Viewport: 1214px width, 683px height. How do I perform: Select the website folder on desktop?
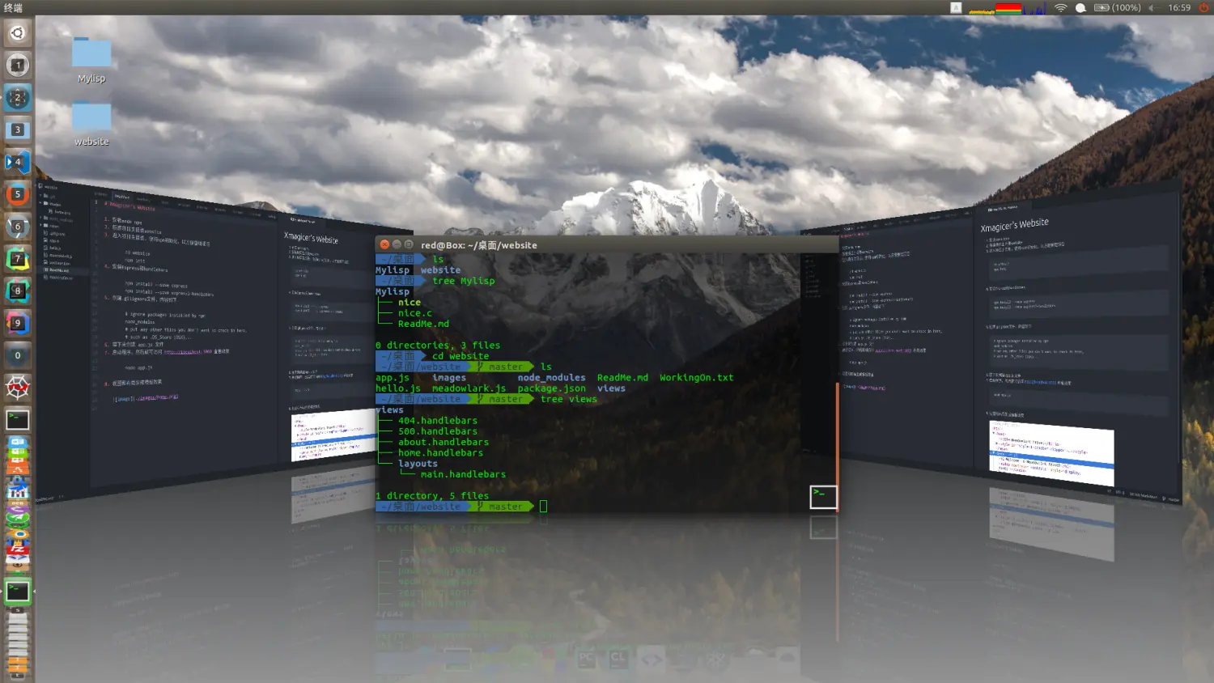[x=91, y=123]
